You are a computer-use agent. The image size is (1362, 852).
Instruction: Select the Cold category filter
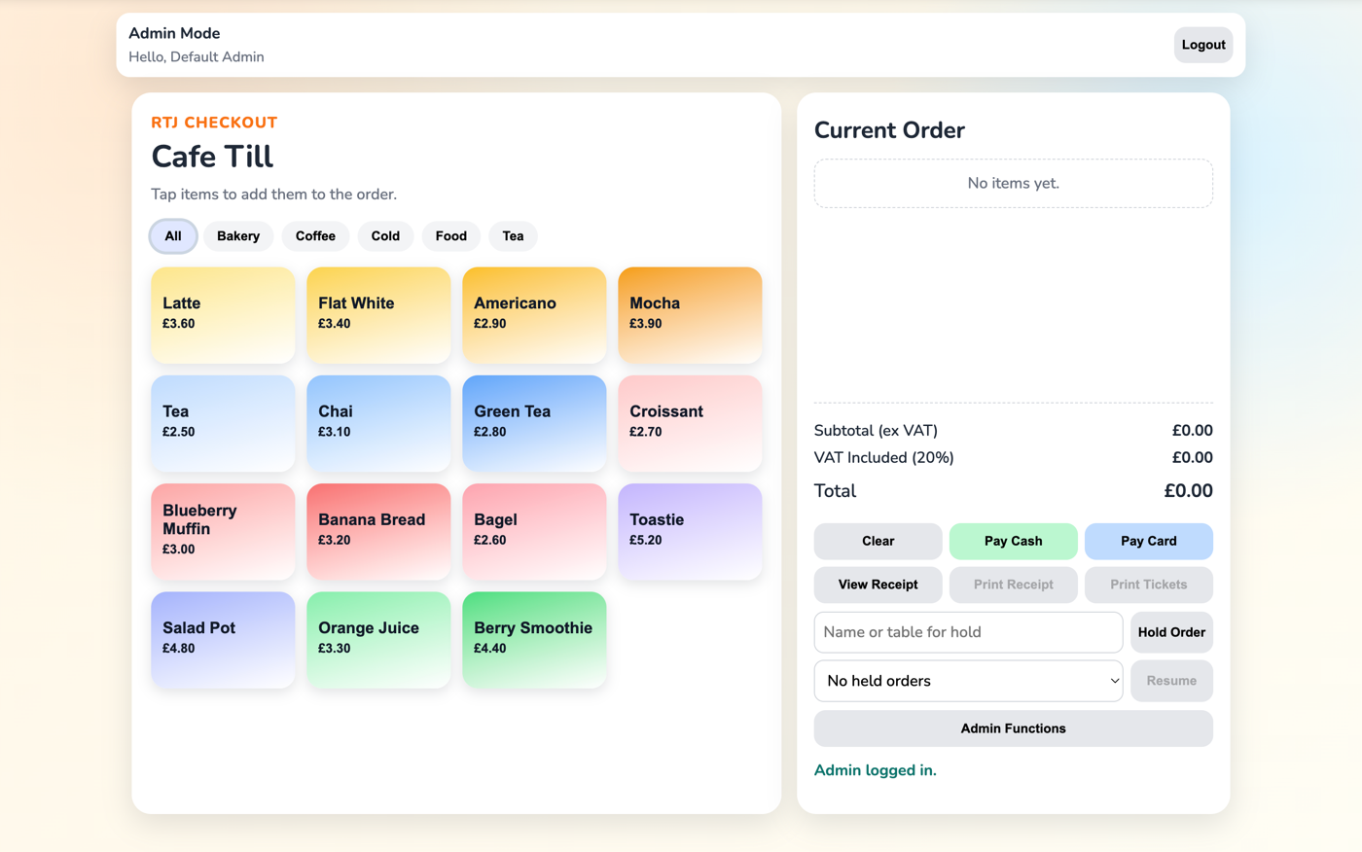(385, 236)
